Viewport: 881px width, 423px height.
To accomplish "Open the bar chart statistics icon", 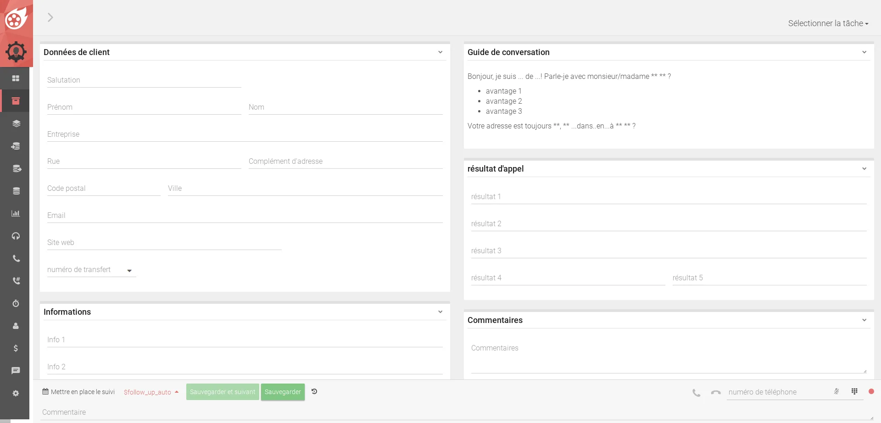I will [16, 213].
